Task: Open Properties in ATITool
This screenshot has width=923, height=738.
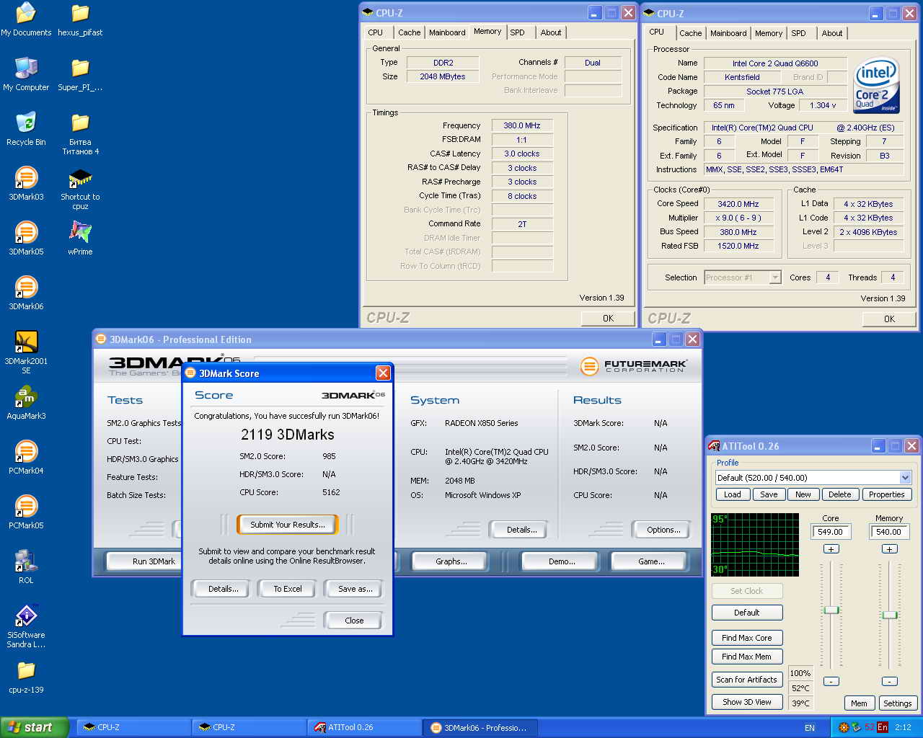Action: tap(886, 494)
